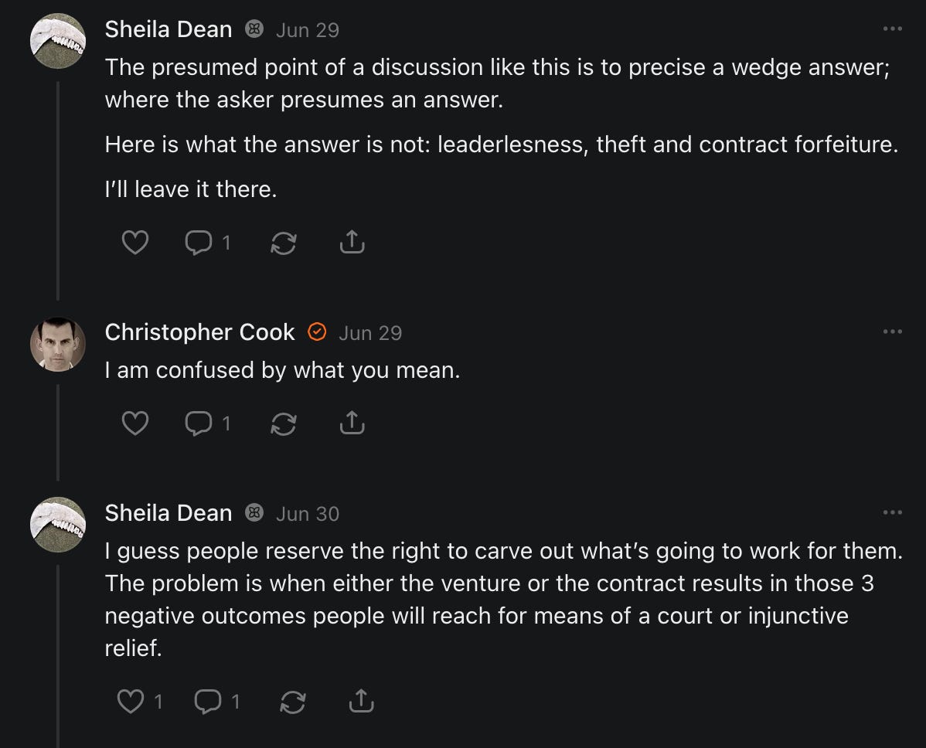Viewport: 926px width, 748px height.
Task: Restack Christopher Cook's comment
Action: tap(284, 423)
